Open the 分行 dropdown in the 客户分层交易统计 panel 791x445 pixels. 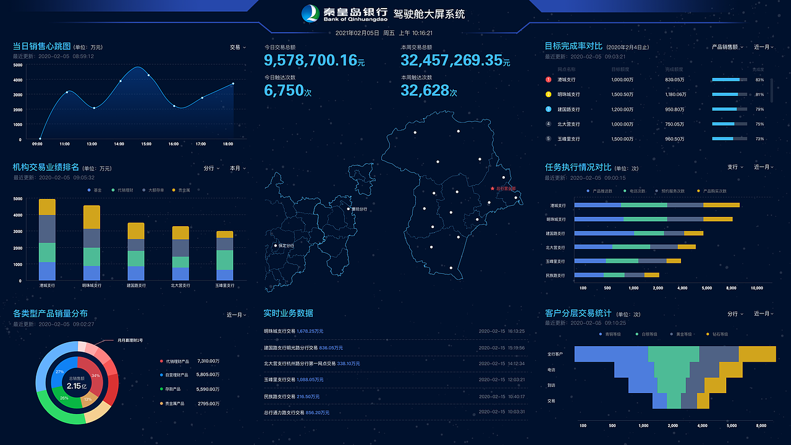click(735, 313)
